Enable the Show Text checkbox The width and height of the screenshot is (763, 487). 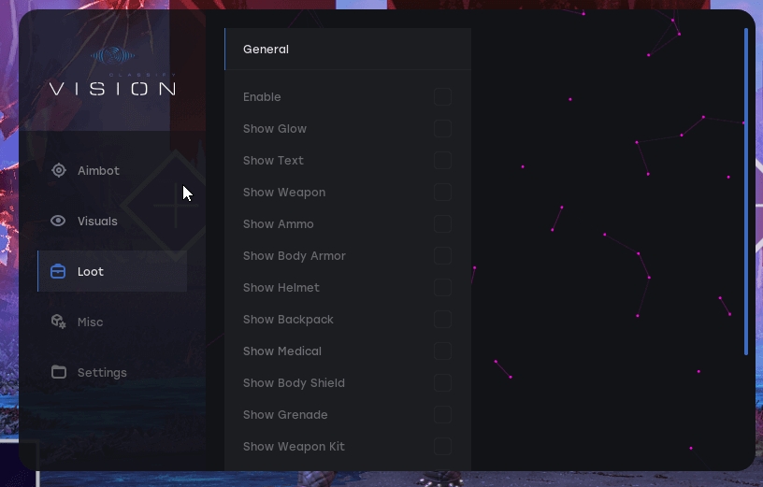pos(442,161)
